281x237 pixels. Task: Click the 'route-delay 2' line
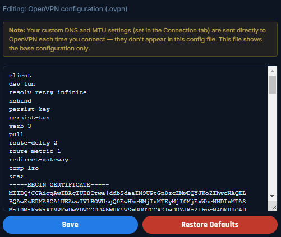33,143
